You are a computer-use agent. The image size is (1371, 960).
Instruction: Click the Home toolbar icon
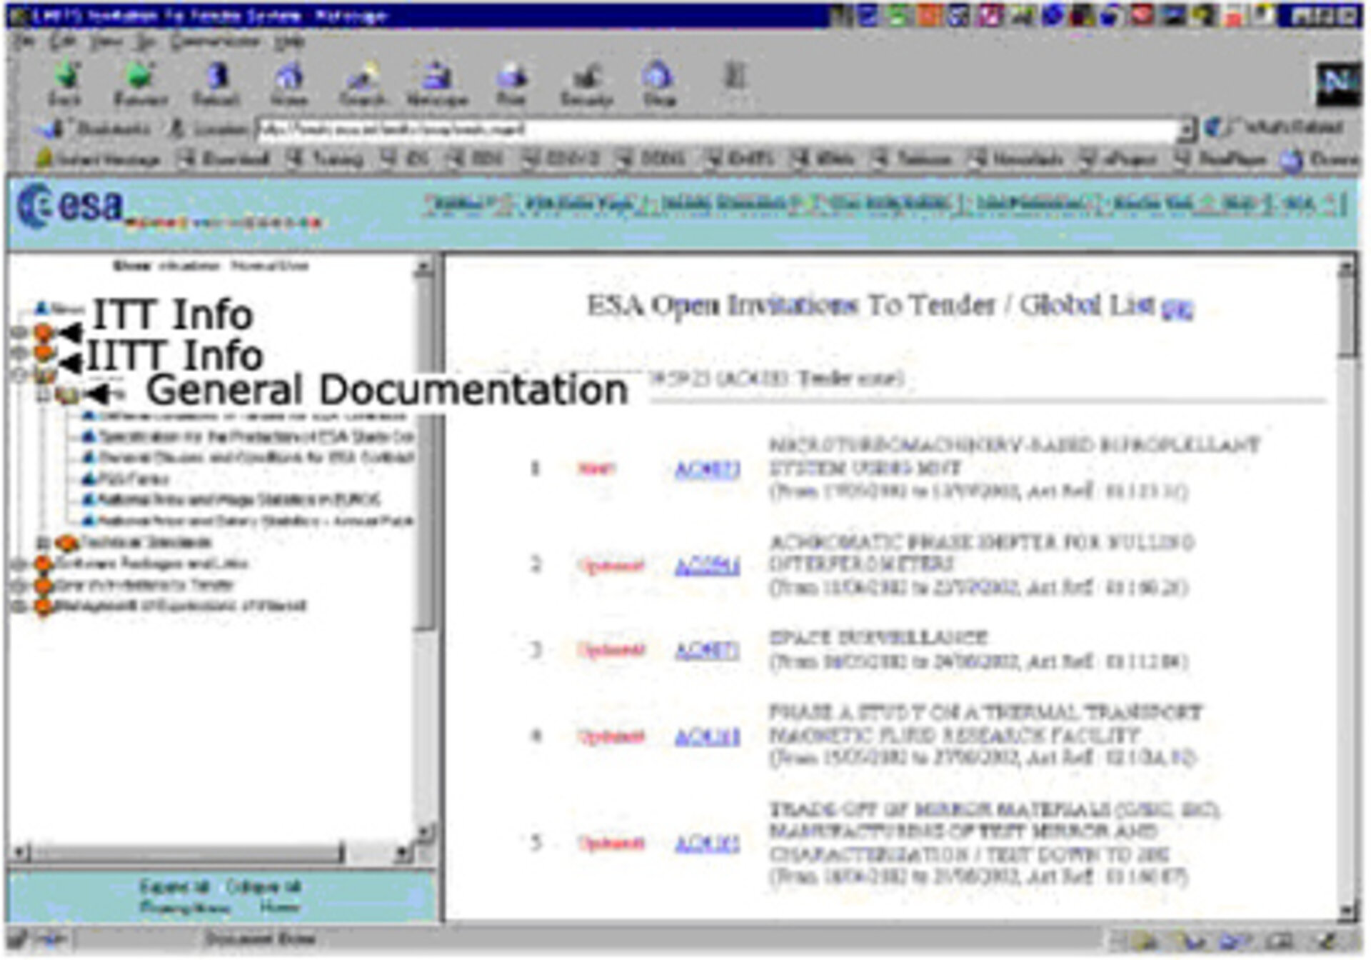pos(289,79)
